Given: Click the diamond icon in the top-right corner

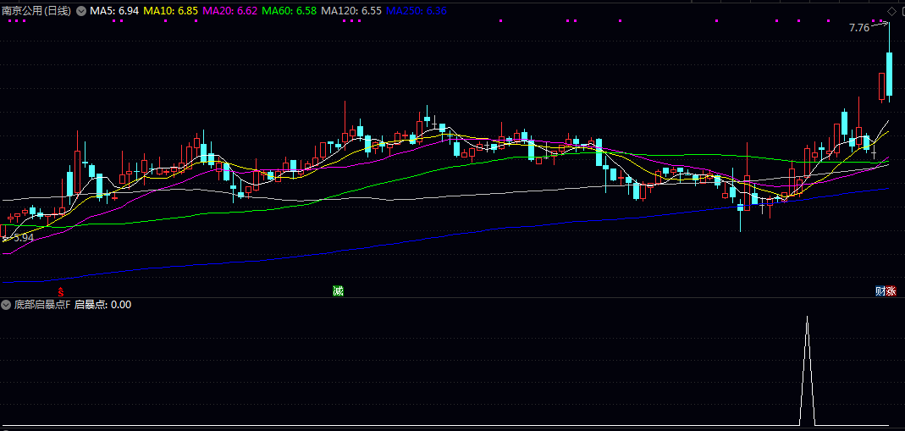Looking at the screenshot, I should click(891, 11).
